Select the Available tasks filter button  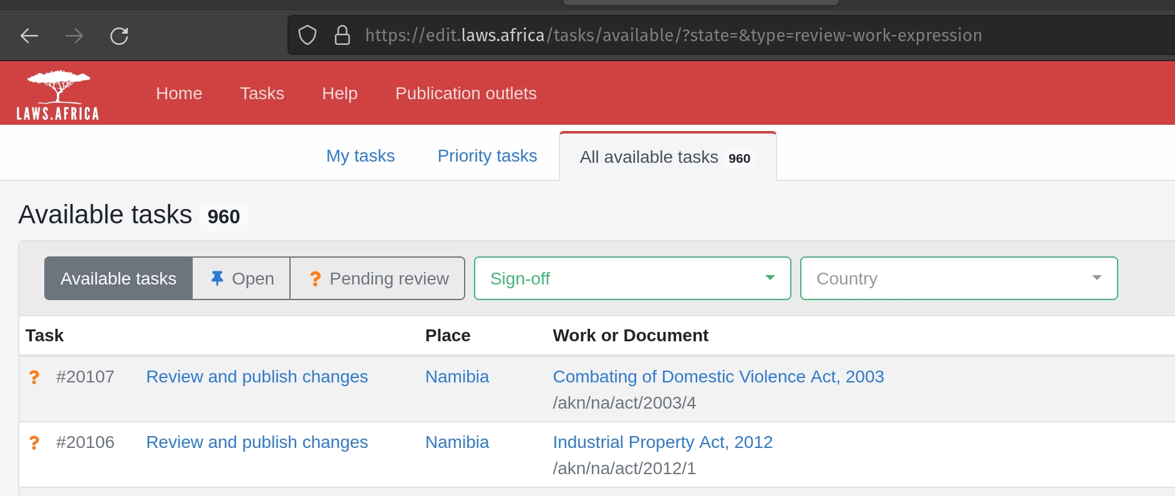(x=118, y=278)
